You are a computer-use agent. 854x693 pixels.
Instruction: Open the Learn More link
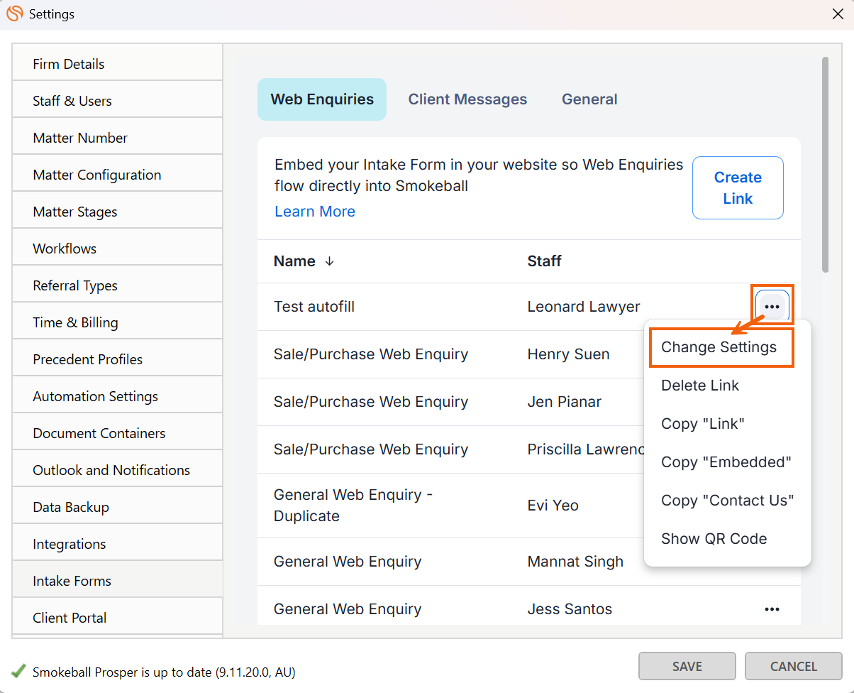click(x=315, y=212)
